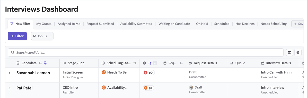Click the Needs To Be... status text
This screenshot has height=98, width=307.
coord(118,72)
